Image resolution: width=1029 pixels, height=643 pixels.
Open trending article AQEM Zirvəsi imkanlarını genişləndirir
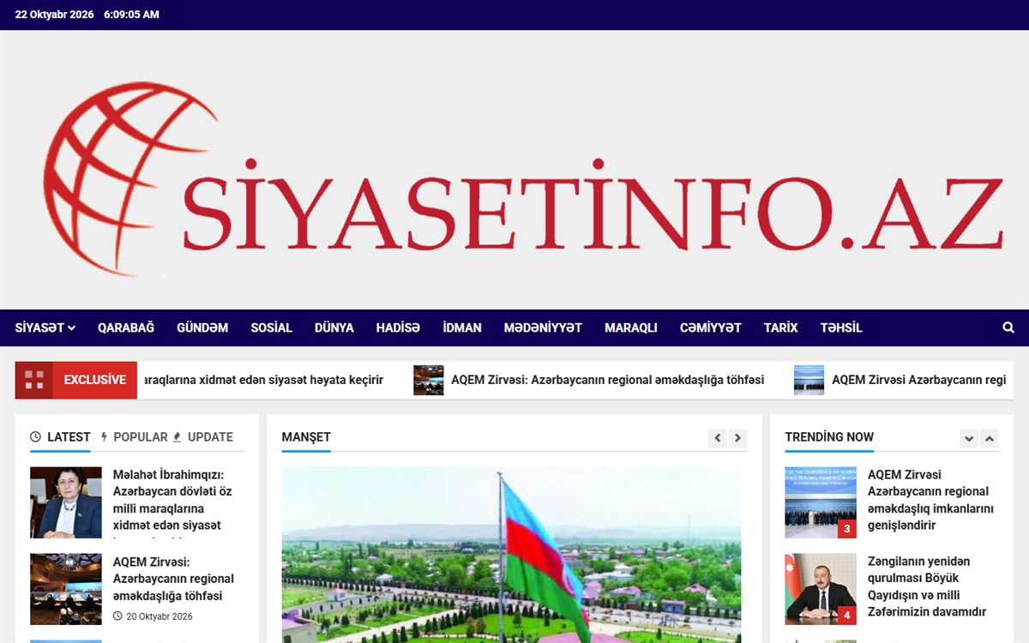click(x=930, y=500)
